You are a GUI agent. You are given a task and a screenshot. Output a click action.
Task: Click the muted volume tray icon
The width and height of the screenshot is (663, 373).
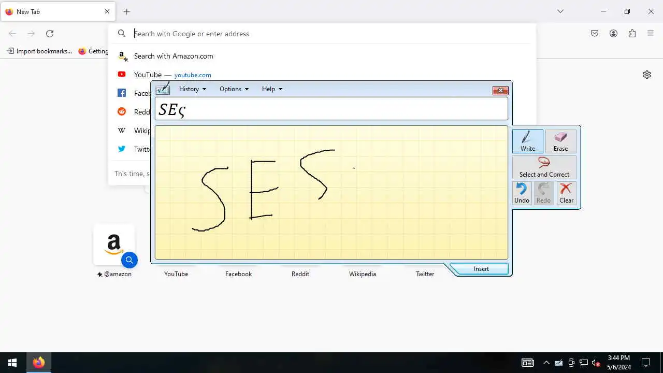(596, 363)
